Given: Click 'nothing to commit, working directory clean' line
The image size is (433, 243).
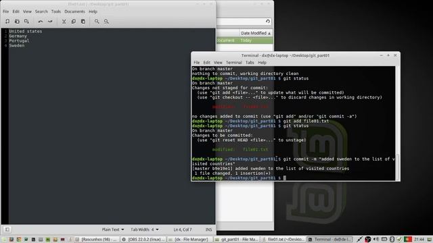Looking at the screenshot, I should tap(245, 74).
